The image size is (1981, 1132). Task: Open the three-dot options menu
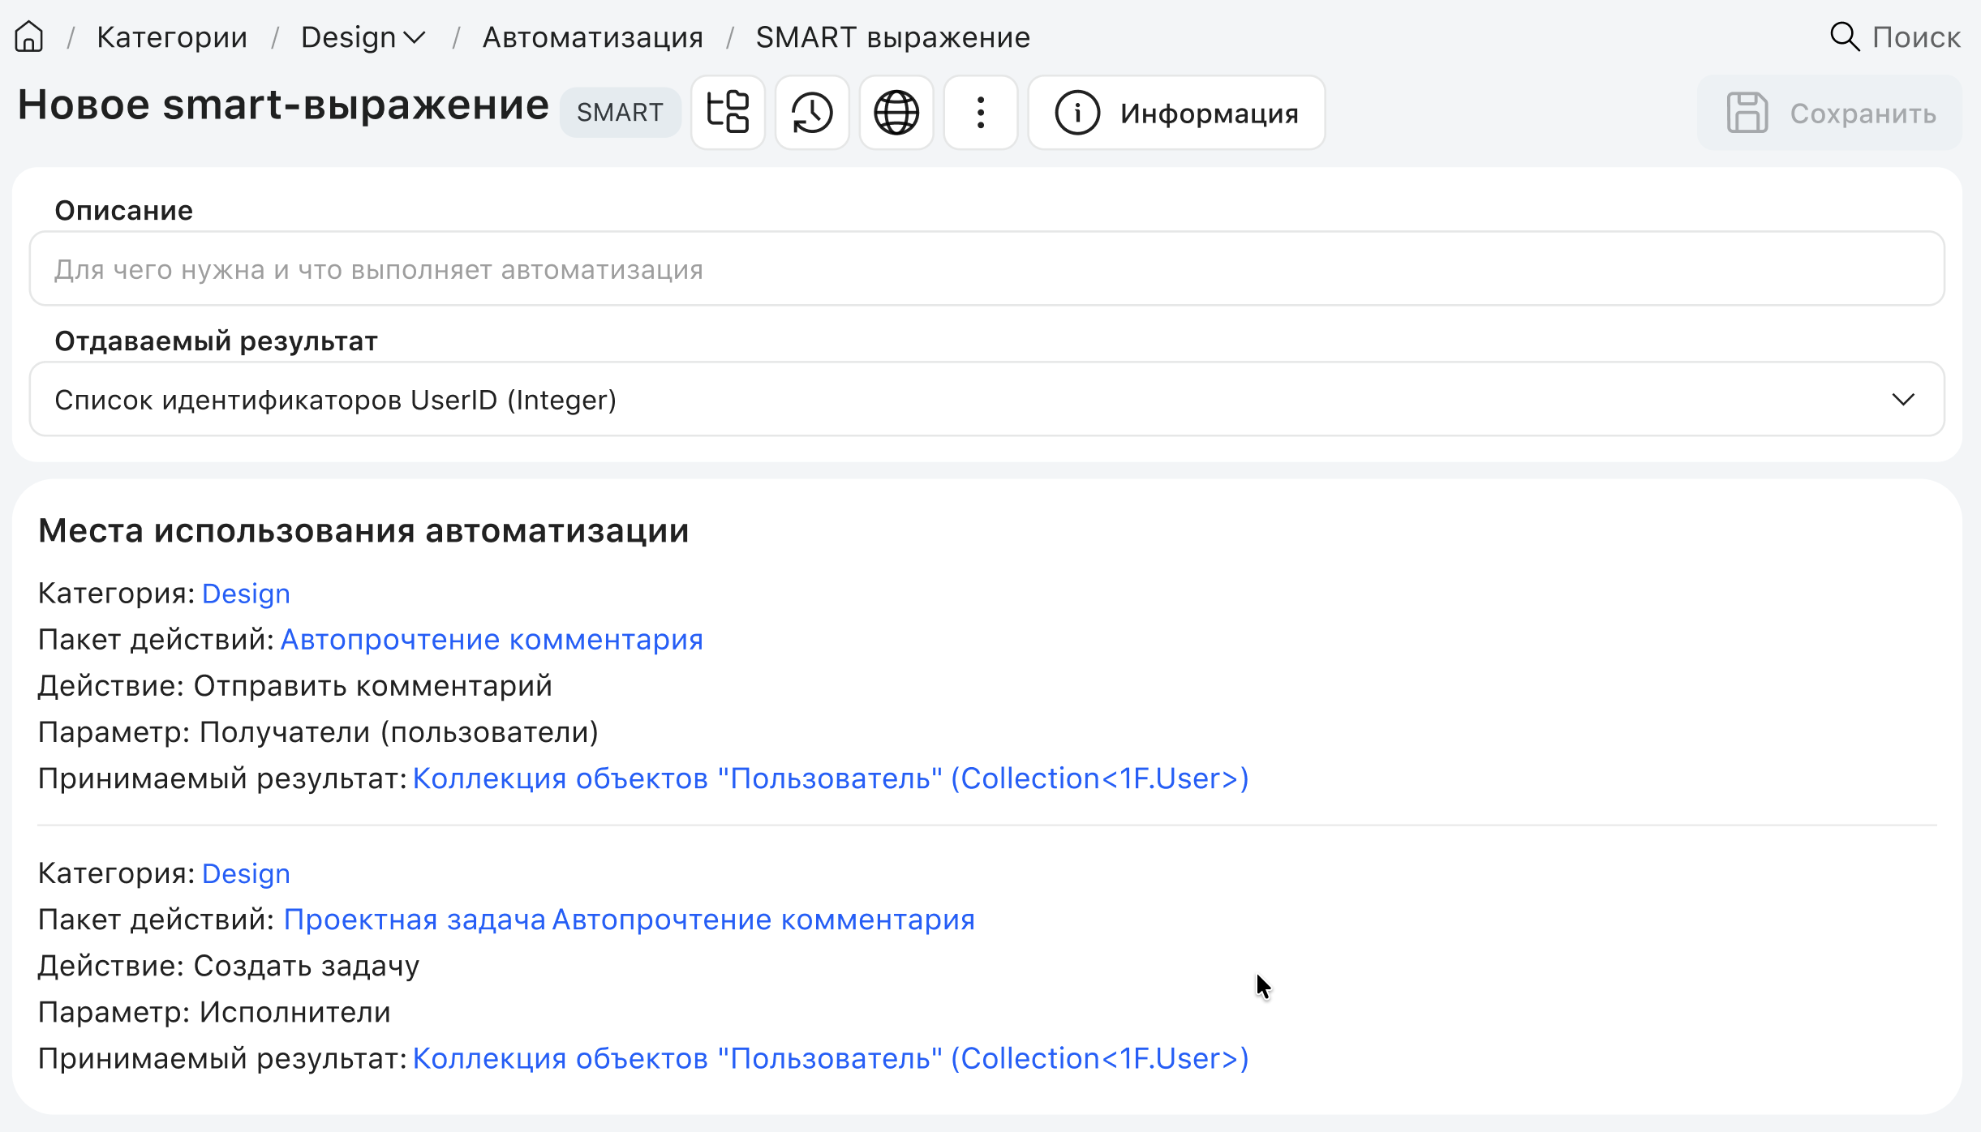pyautogui.click(x=980, y=112)
